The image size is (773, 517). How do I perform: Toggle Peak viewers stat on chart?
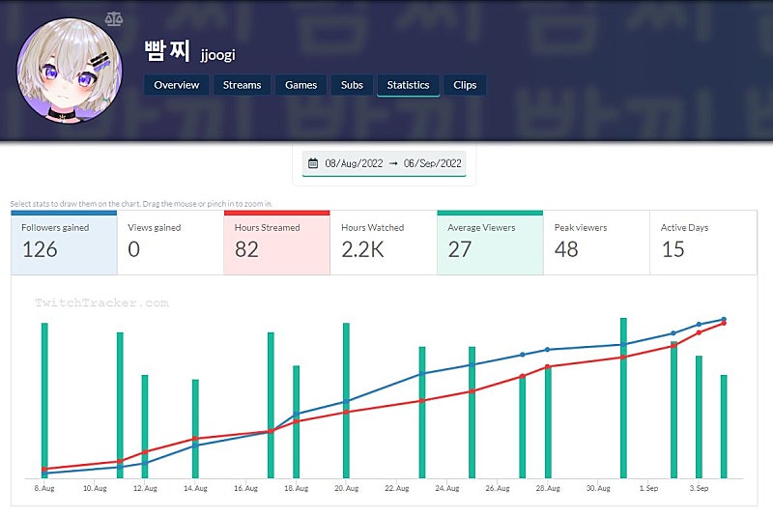click(x=596, y=243)
